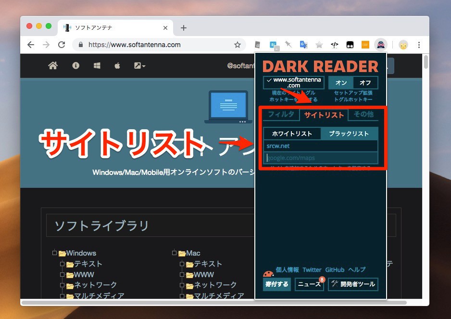The image size is (451, 319).
Task: Expand ネットワーク under Windows
Action: click(x=62, y=285)
